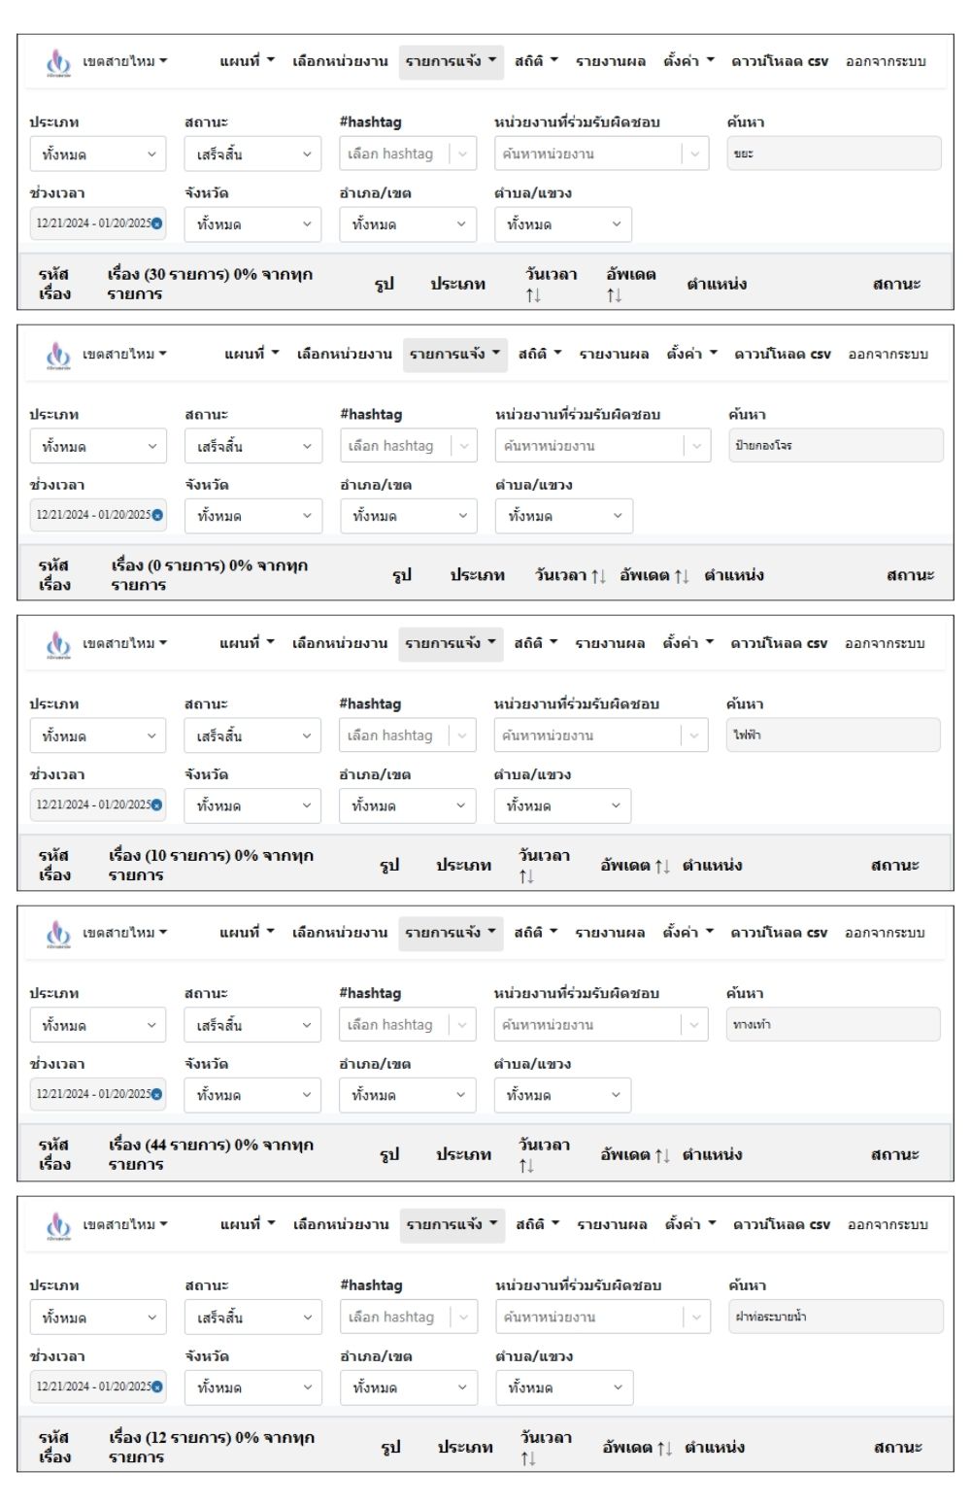Viewport: 971px width, 1506px height.
Task: Open สถิติ menu in the bottom navbar
Action: [x=537, y=1224]
